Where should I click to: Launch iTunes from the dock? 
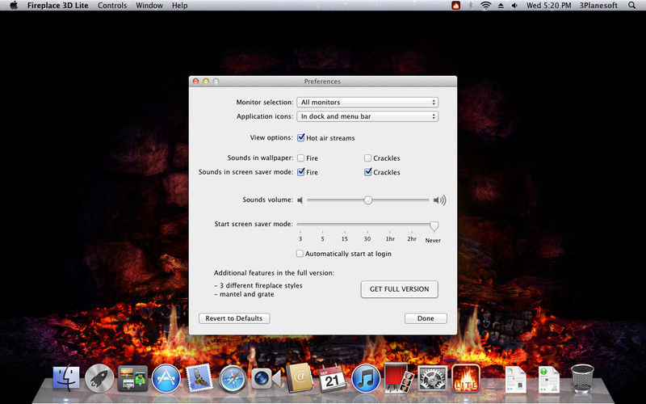pos(366,378)
